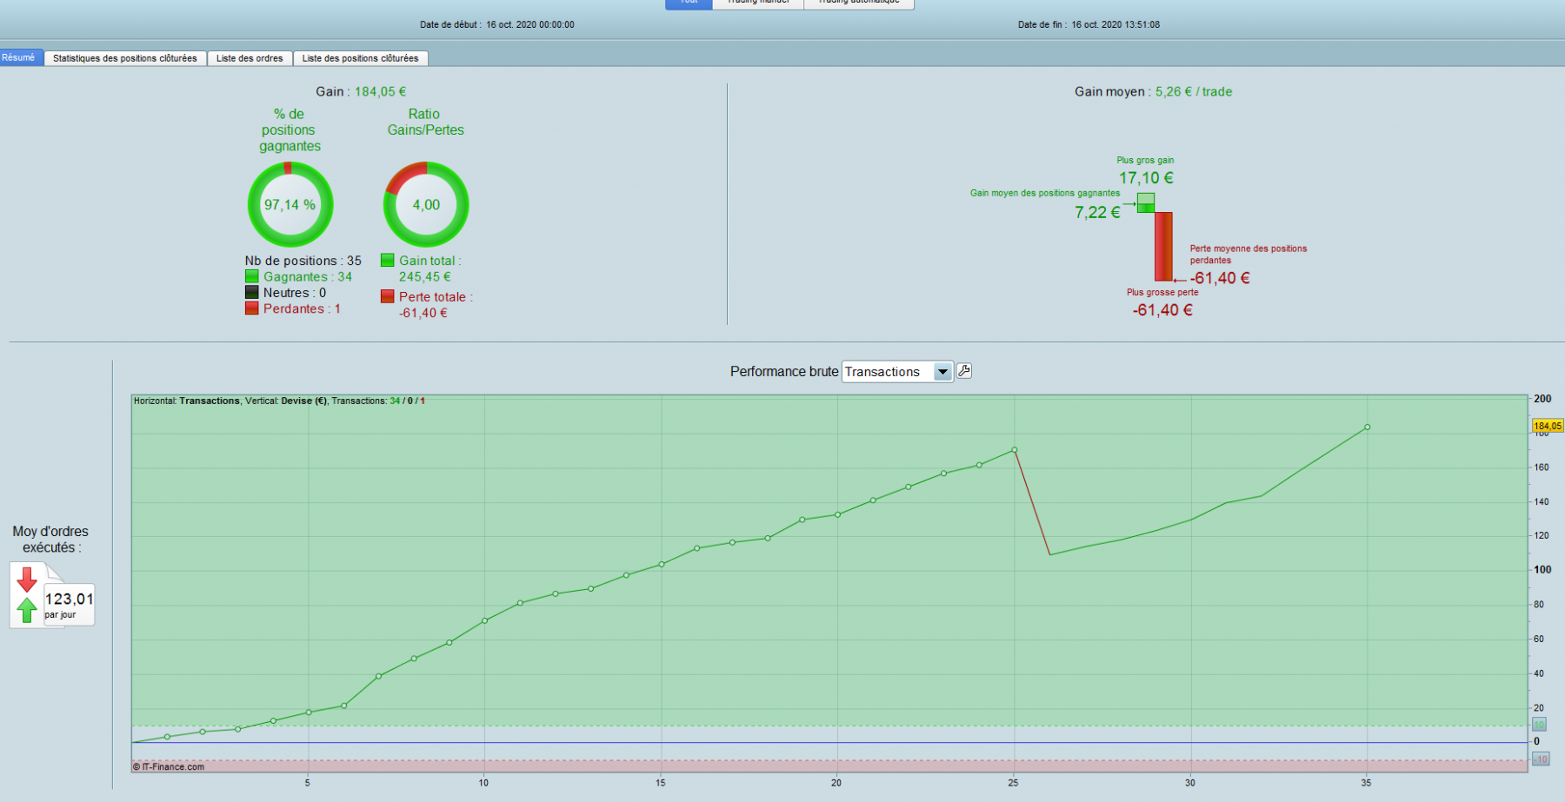Click red square beside Perdantes : 1
Image resolution: width=1565 pixels, height=802 pixels.
(x=251, y=308)
